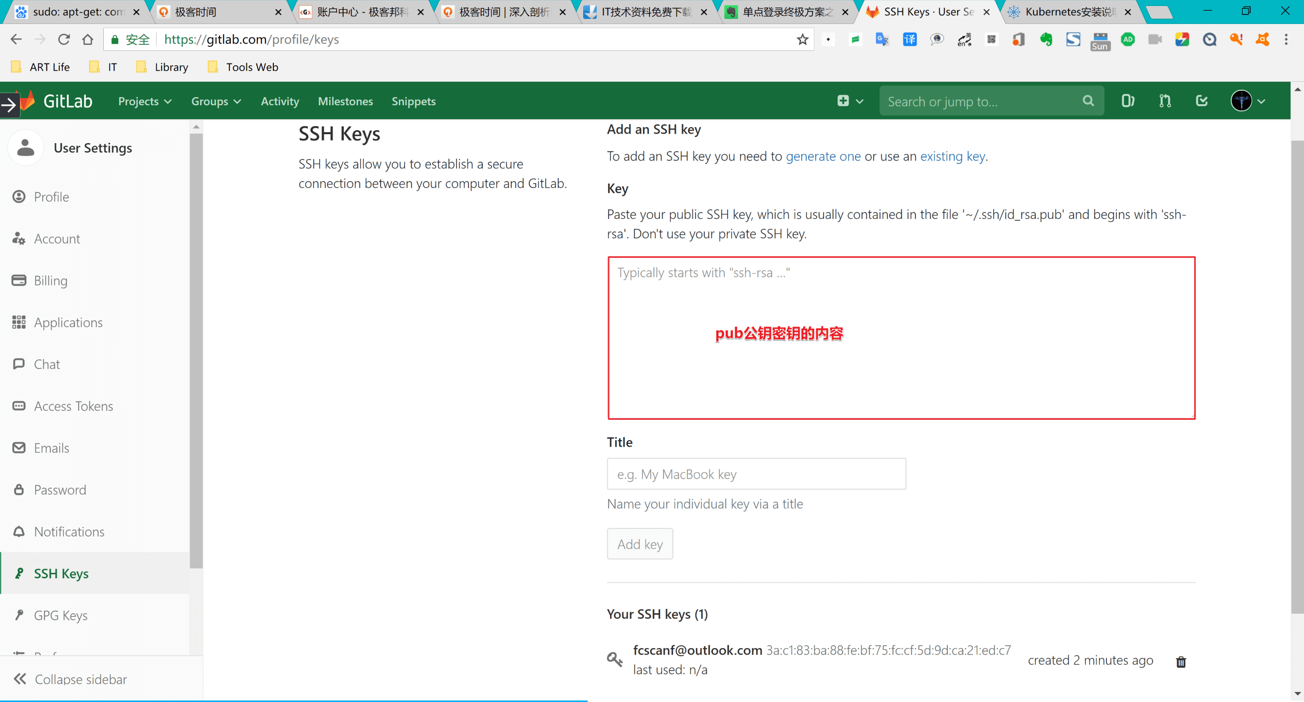This screenshot has width=1304, height=702.
Task: Click the browser home icon
Action: tap(88, 39)
